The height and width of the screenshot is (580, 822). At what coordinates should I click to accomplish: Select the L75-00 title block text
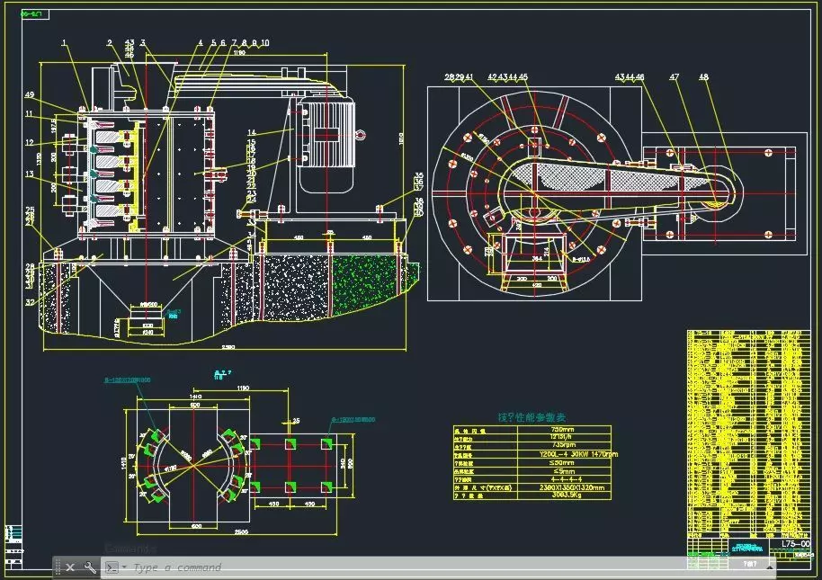coord(795,544)
